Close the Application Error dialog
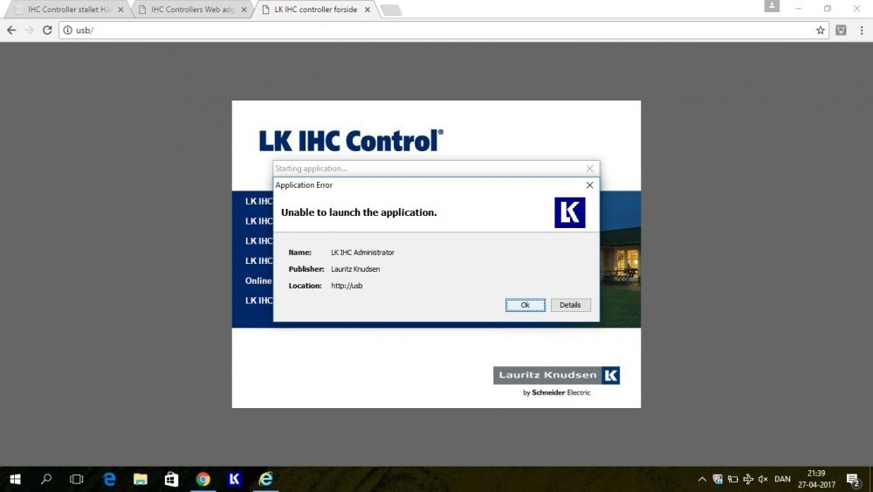The width and height of the screenshot is (873, 492). pyautogui.click(x=589, y=185)
